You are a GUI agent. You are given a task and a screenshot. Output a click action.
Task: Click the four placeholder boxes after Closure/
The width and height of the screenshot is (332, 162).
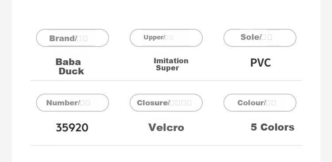[x=181, y=103]
